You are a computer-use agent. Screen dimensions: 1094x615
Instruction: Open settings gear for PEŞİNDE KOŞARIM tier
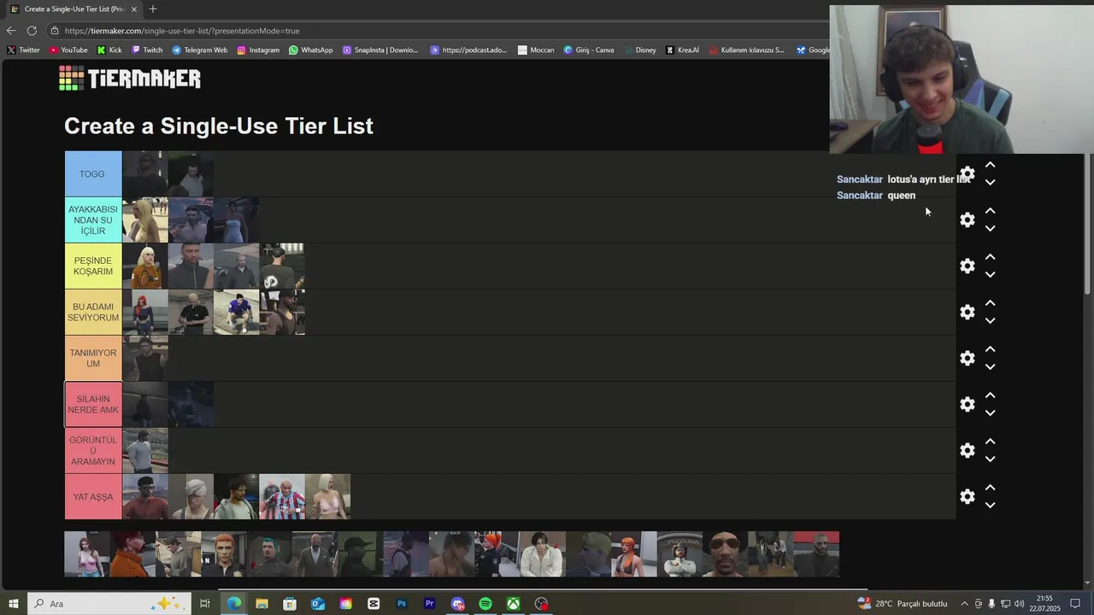pos(967,266)
